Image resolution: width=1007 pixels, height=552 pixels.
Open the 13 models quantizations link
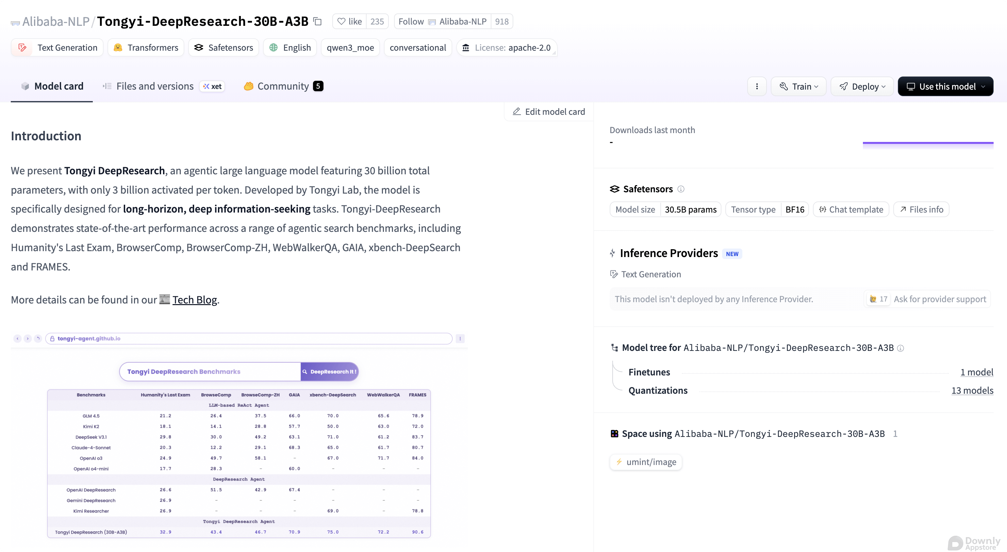click(x=972, y=390)
